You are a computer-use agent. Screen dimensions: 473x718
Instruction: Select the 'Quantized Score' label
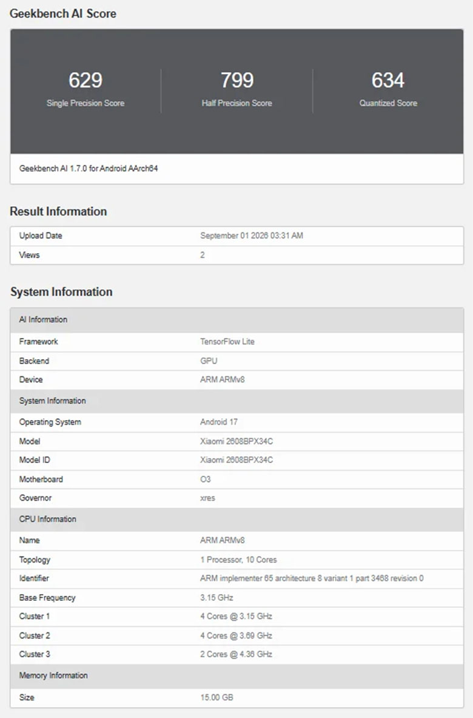coord(388,103)
